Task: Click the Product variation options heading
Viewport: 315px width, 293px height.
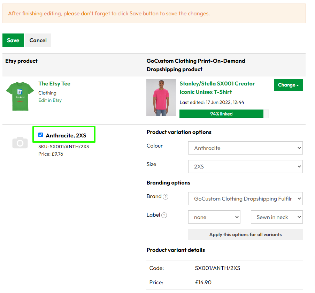Action: [179, 132]
